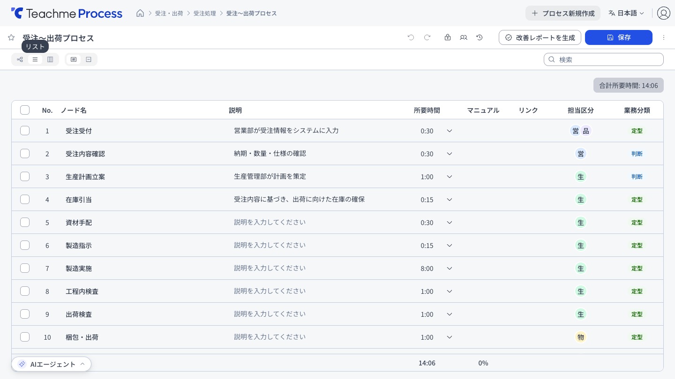Focus the 検索 search field
The height and width of the screenshot is (379, 675).
(x=604, y=59)
